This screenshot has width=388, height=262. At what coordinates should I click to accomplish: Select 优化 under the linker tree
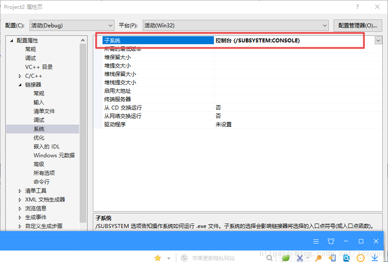[39, 138]
